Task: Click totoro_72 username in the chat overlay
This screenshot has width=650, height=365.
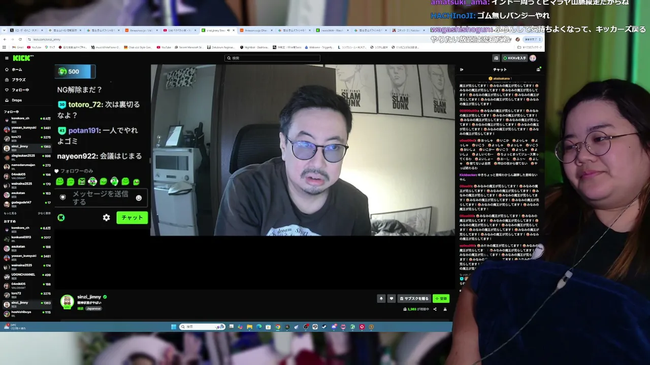Action: point(85,104)
